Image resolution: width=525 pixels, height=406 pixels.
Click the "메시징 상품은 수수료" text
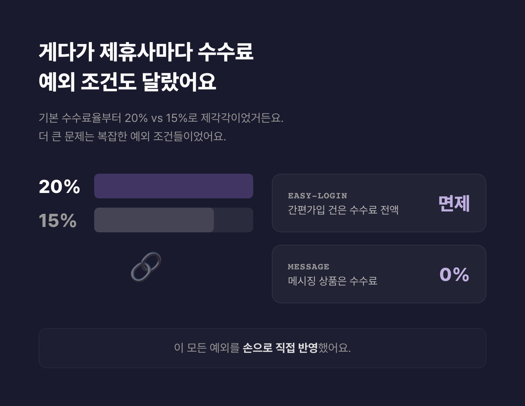(332, 281)
